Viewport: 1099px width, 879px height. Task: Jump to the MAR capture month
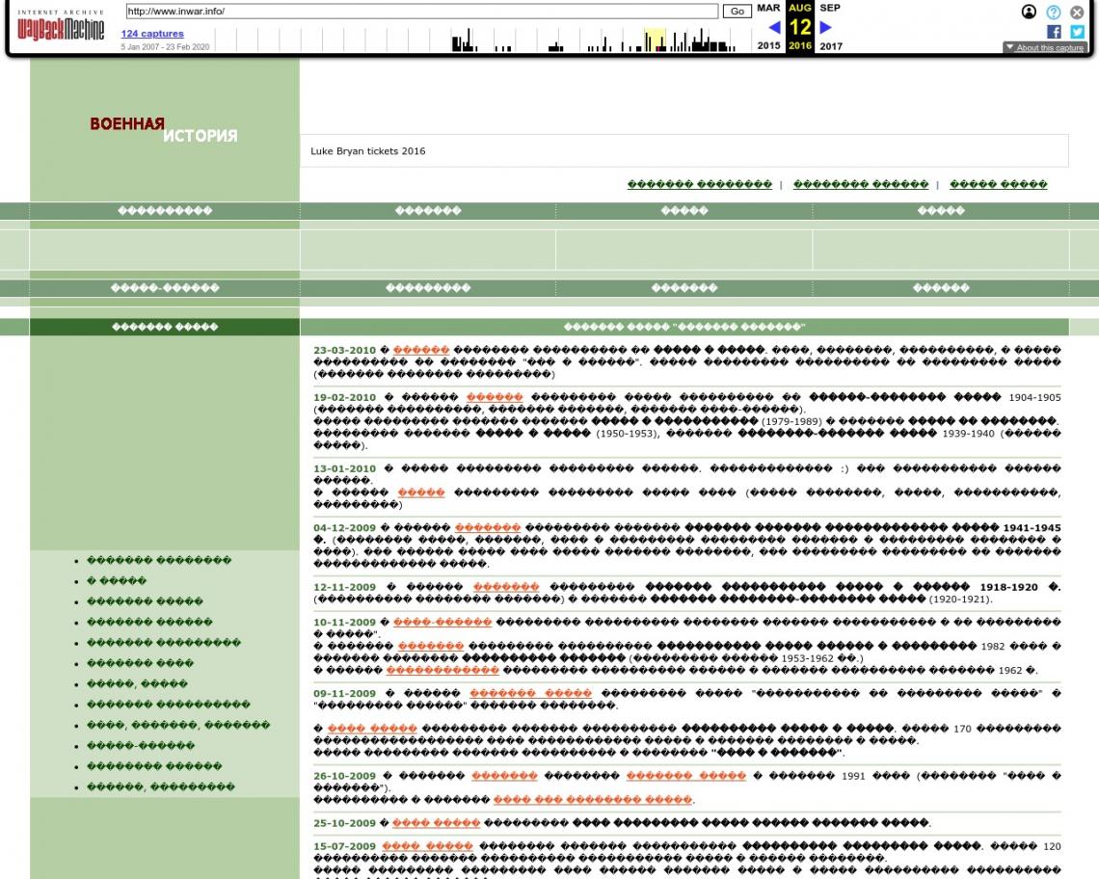[768, 8]
